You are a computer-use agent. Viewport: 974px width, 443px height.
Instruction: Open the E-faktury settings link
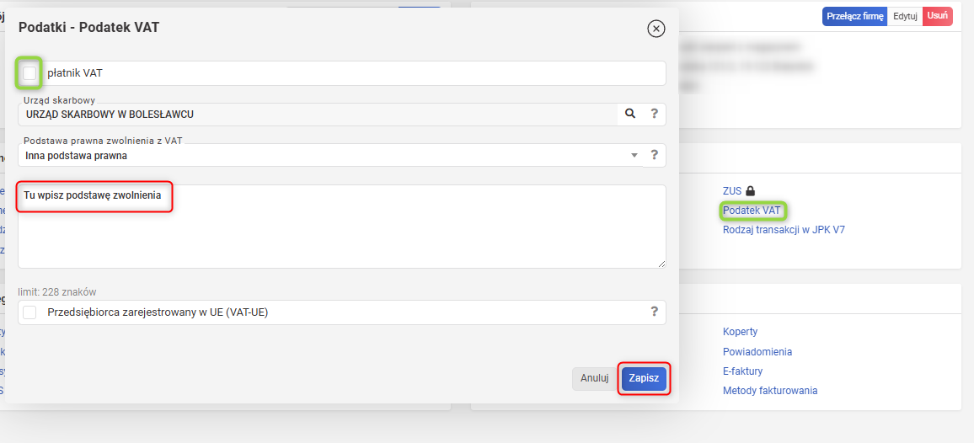743,371
